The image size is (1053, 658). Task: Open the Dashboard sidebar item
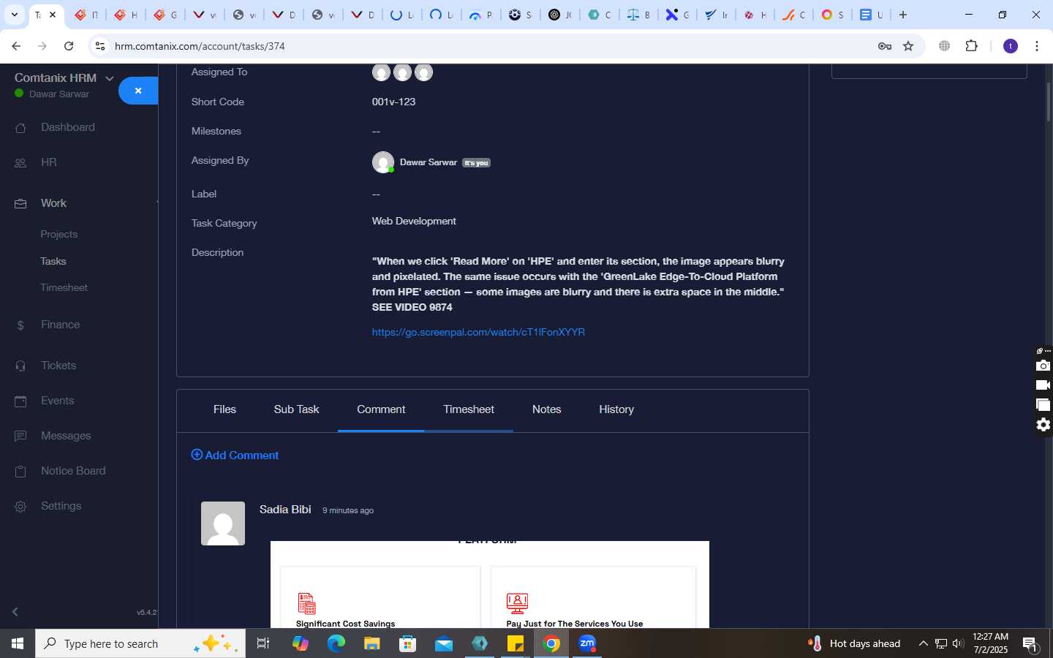(68, 127)
